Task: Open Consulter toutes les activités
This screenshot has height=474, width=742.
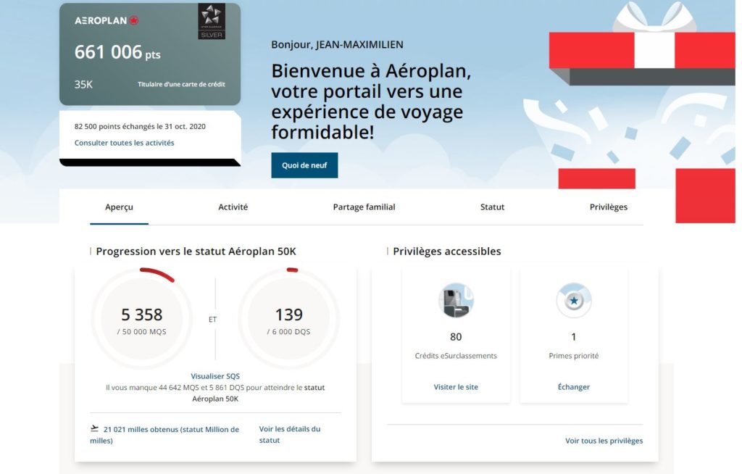Action: click(123, 143)
